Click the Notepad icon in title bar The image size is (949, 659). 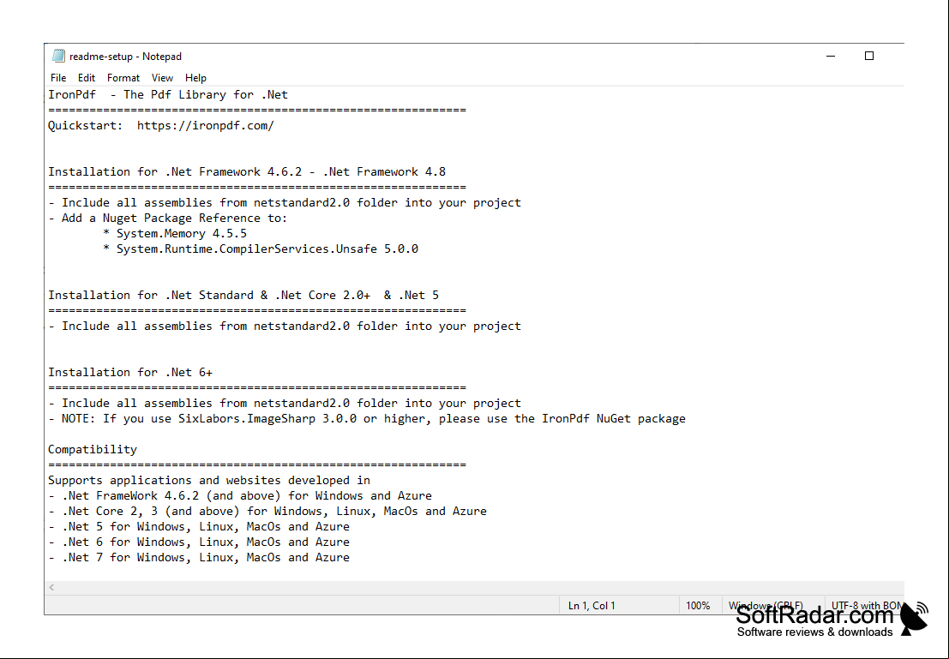pyautogui.click(x=58, y=56)
